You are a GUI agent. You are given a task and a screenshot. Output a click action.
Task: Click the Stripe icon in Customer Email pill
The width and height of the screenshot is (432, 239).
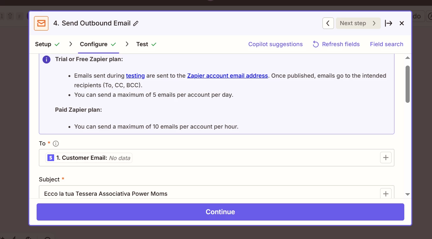coord(51,158)
